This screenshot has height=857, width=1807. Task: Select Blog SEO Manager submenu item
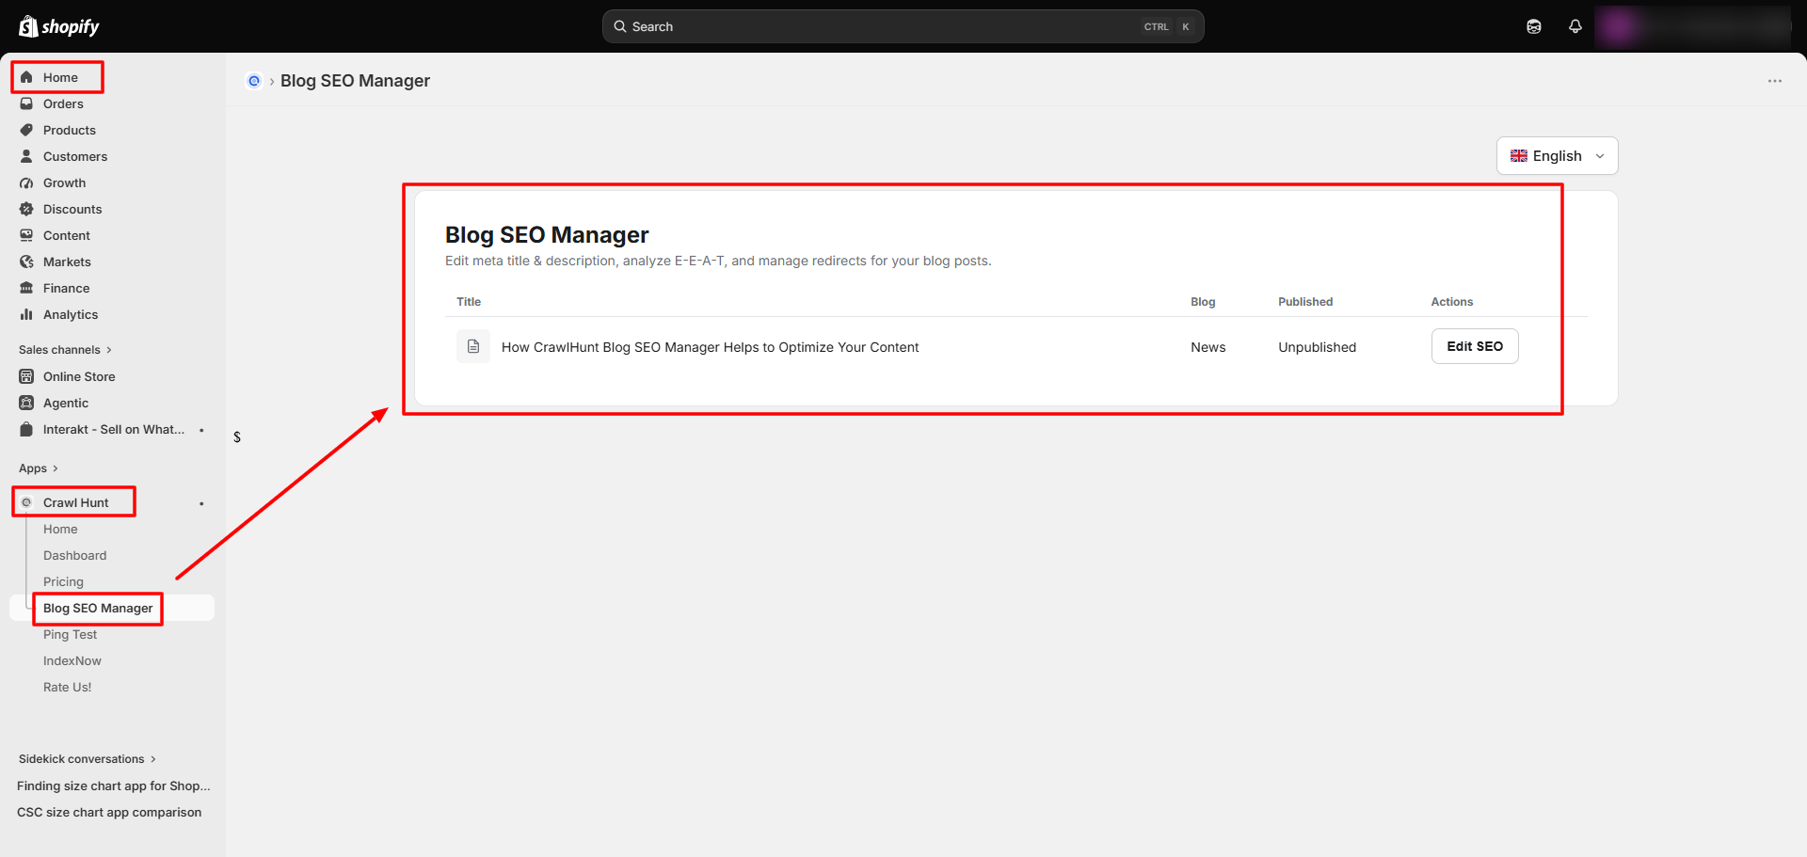pyautogui.click(x=98, y=609)
